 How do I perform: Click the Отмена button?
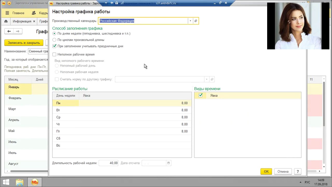[x=283, y=171]
